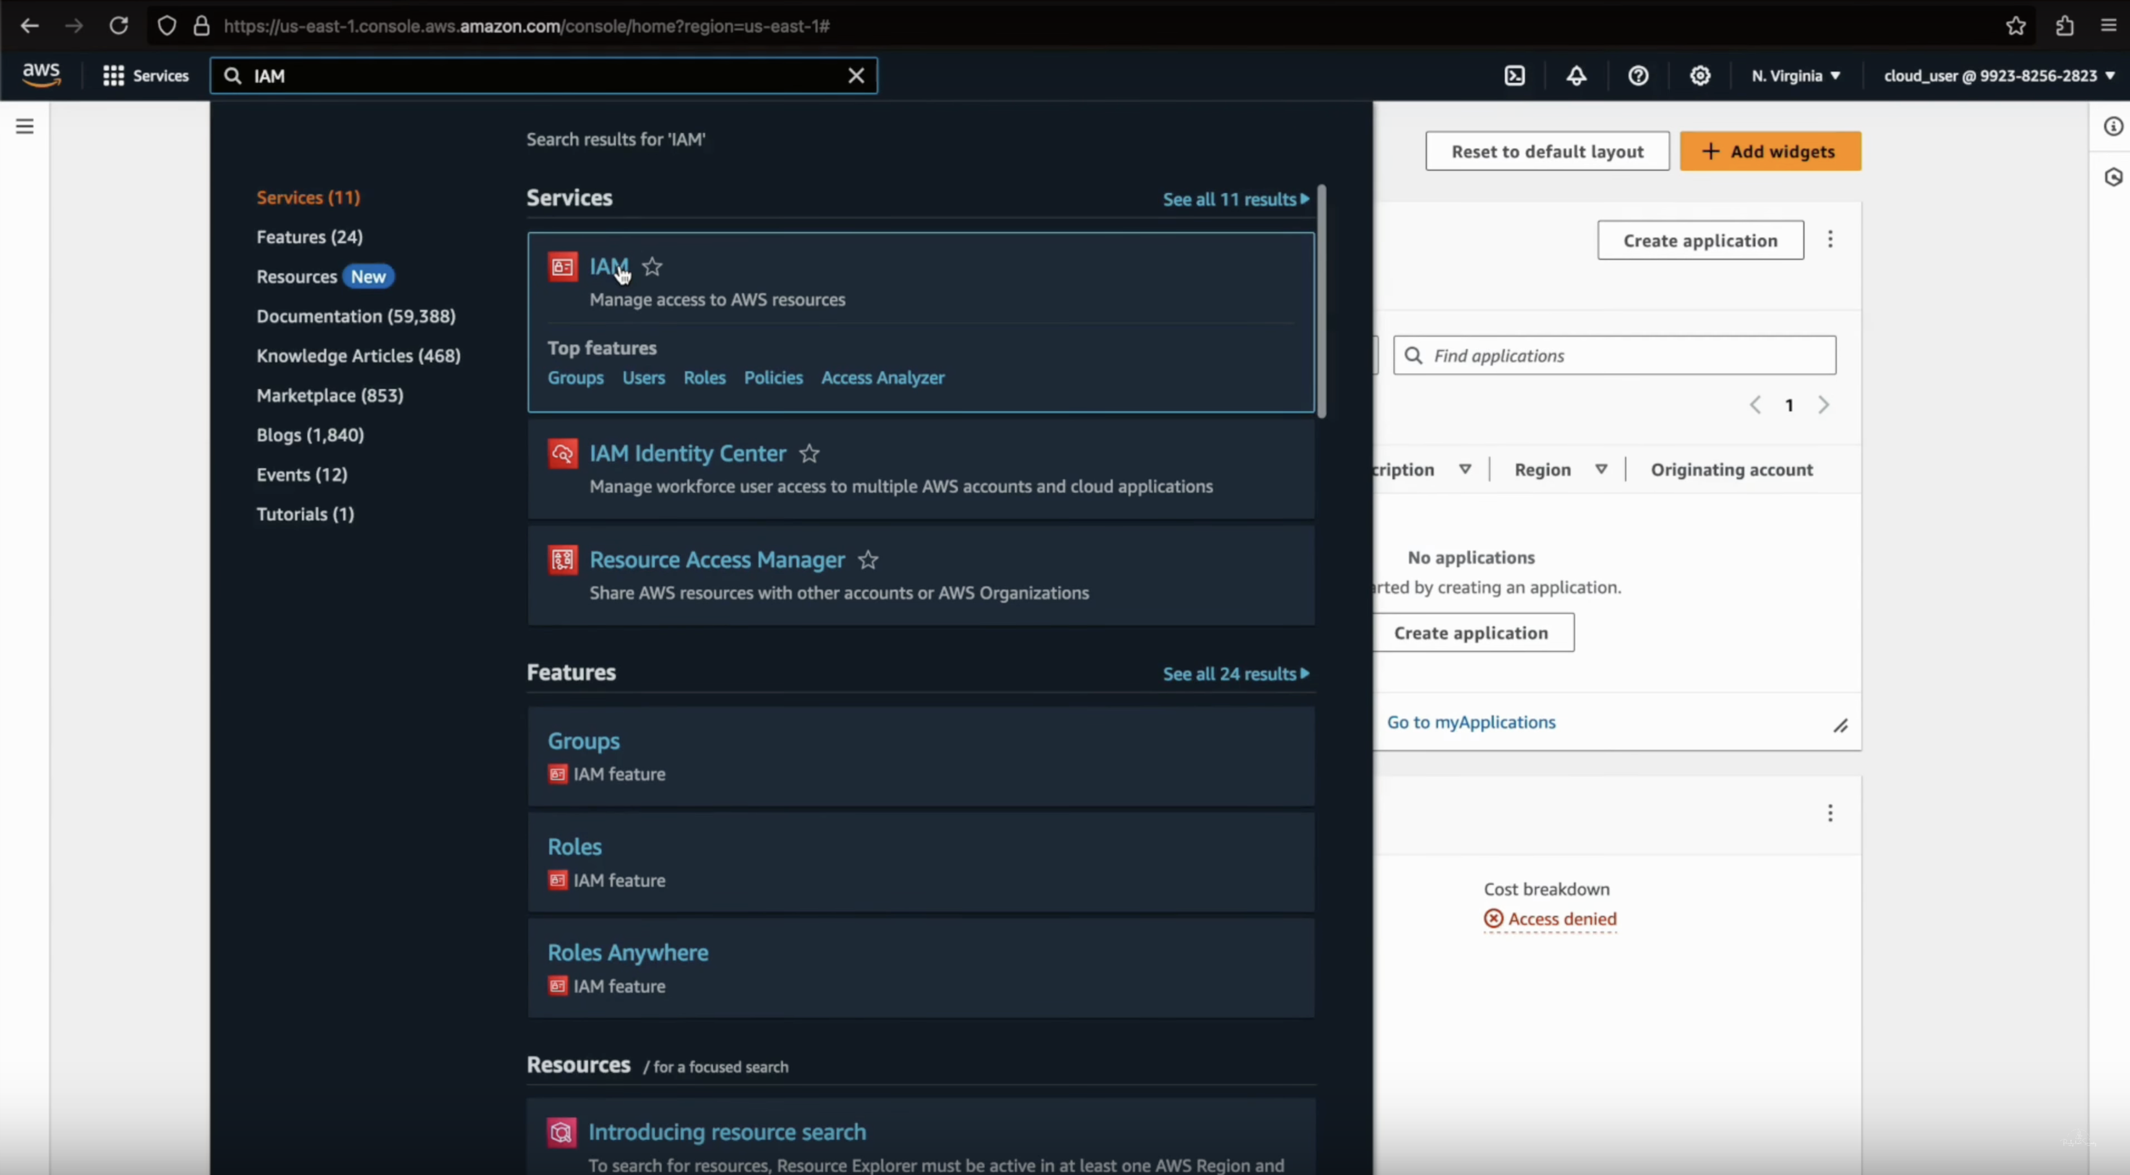2130x1175 pixels.
Task: Open See all 11 results link
Action: pos(1234,199)
